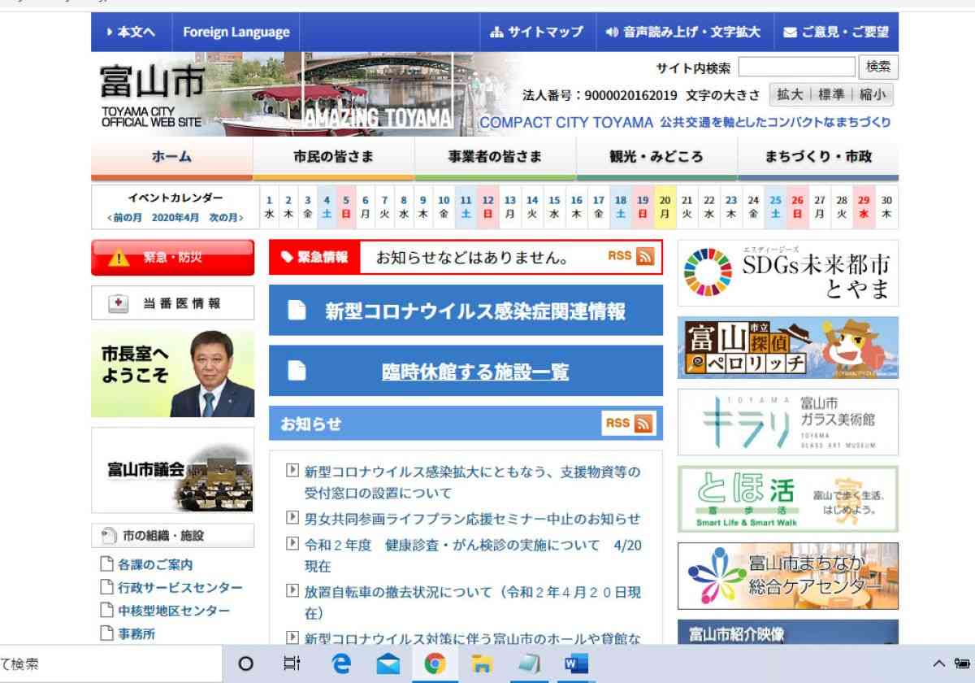The width and height of the screenshot is (975, 683).
Task: Open 音声読み上げ・文字拡大 accessibility page
Action: pyautogui.click(x=683, y=33)
